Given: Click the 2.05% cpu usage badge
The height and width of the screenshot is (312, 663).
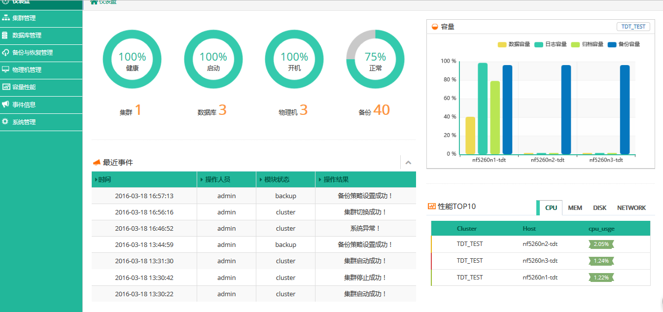Looking at the screenshot, I should (601, 244).
